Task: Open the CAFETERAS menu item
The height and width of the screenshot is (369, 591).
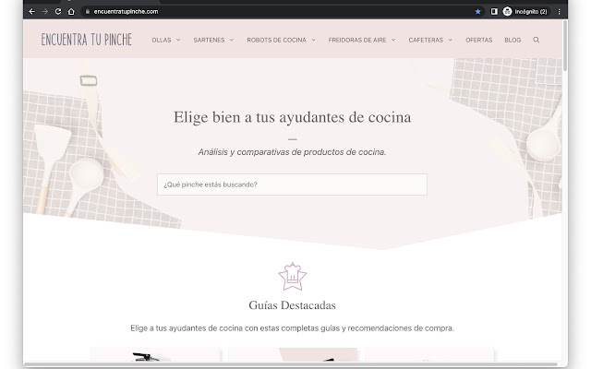Action: (426, 40)
